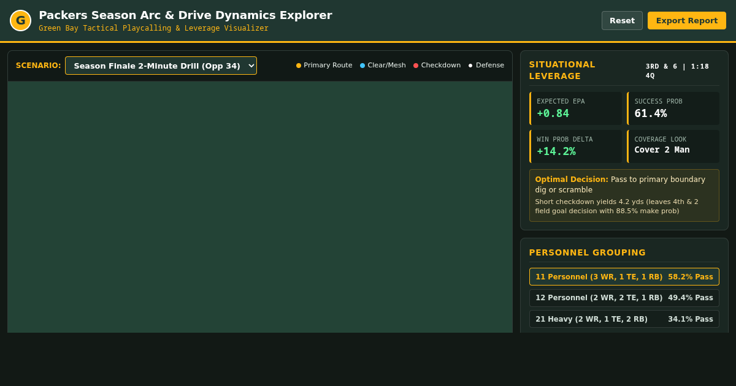The image size is (736, 386).
Task: Click the Packers G logo icon
Action: [x=20, y=20]
